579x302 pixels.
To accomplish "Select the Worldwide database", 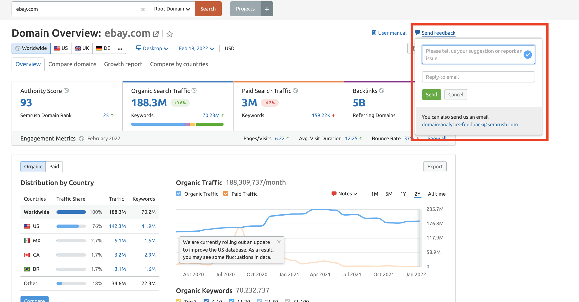I will 31,48.
